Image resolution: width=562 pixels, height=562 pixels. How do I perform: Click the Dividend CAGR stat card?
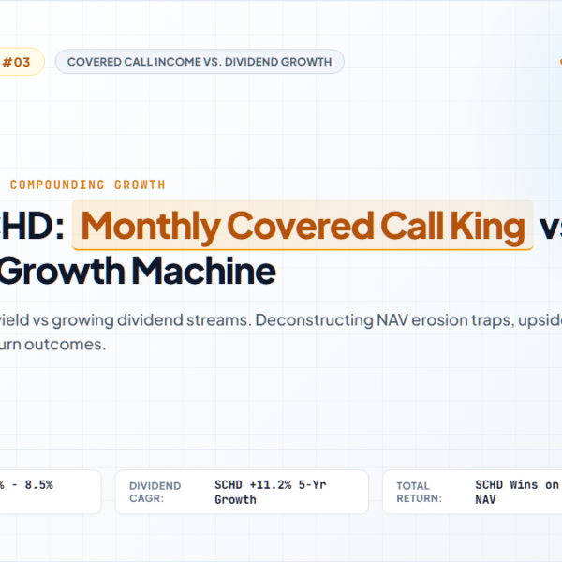[x=242, y=492]
